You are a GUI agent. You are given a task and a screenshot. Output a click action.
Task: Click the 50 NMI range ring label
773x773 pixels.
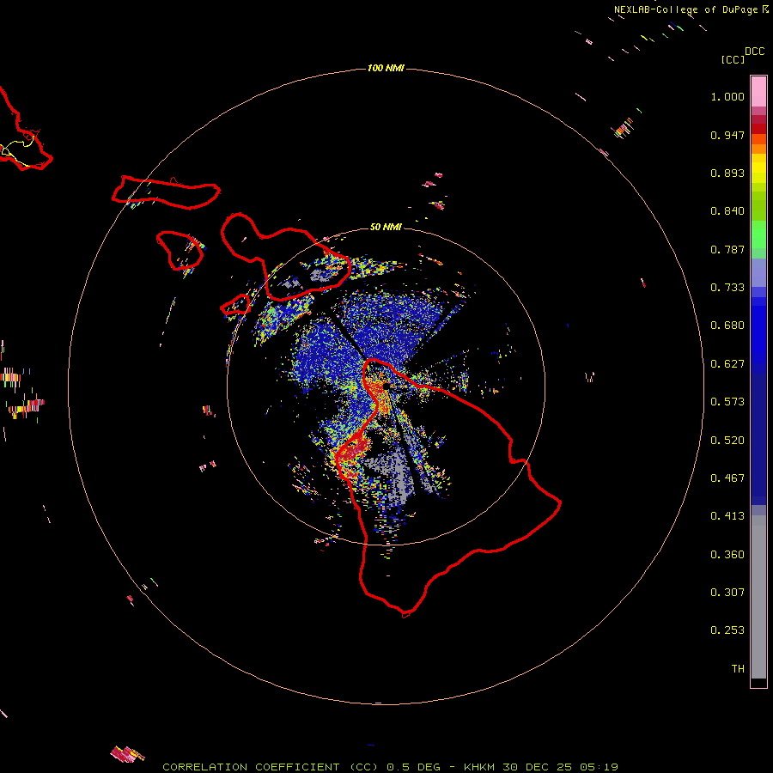(x=386, y=227)
